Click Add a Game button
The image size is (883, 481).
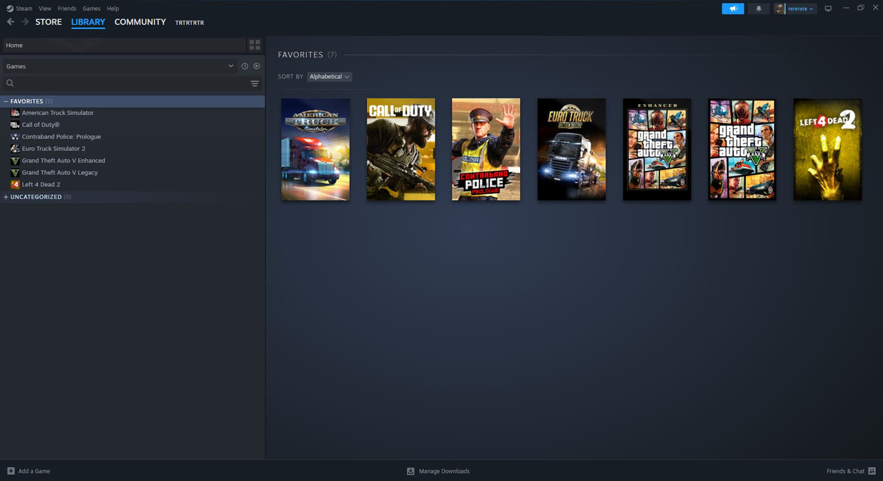click(28, 471)
